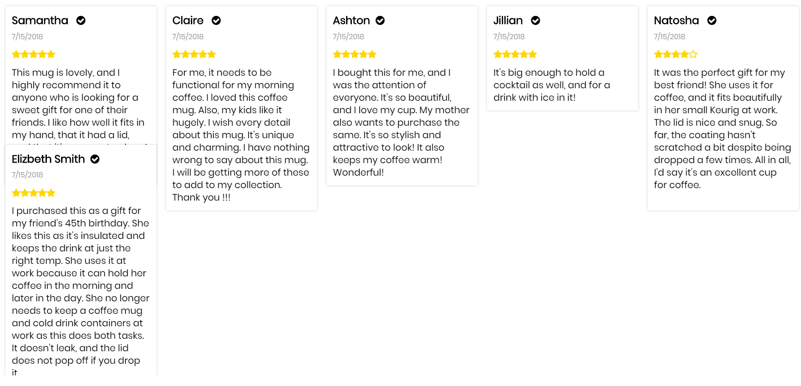Click Elizbeth Smith's verified checkmark icon
Viewport: 801px width, 386px height.
coord(95,159)
